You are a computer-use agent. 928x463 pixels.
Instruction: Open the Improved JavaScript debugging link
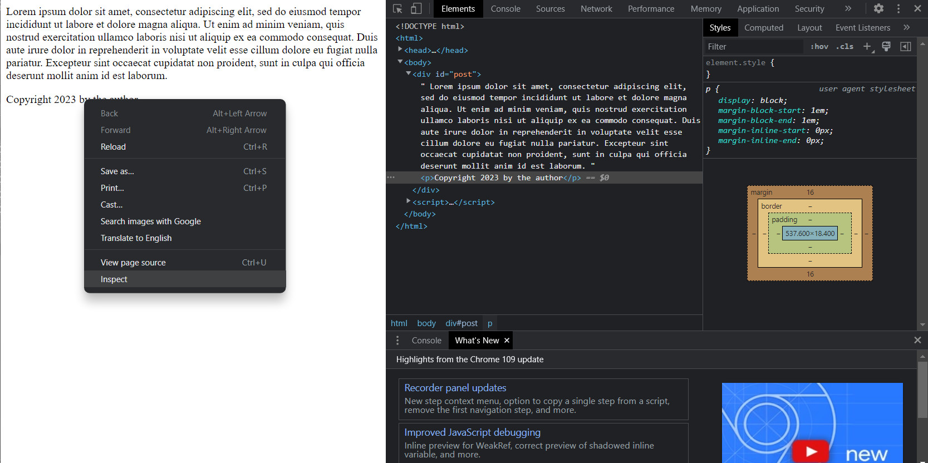click(x=473, y=432)
